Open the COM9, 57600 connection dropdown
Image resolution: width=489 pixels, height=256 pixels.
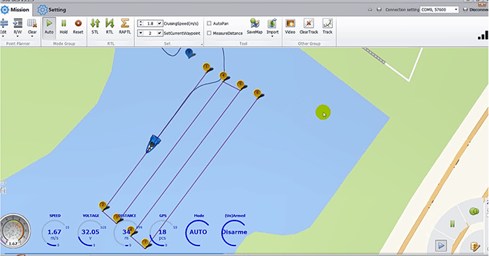439,10
